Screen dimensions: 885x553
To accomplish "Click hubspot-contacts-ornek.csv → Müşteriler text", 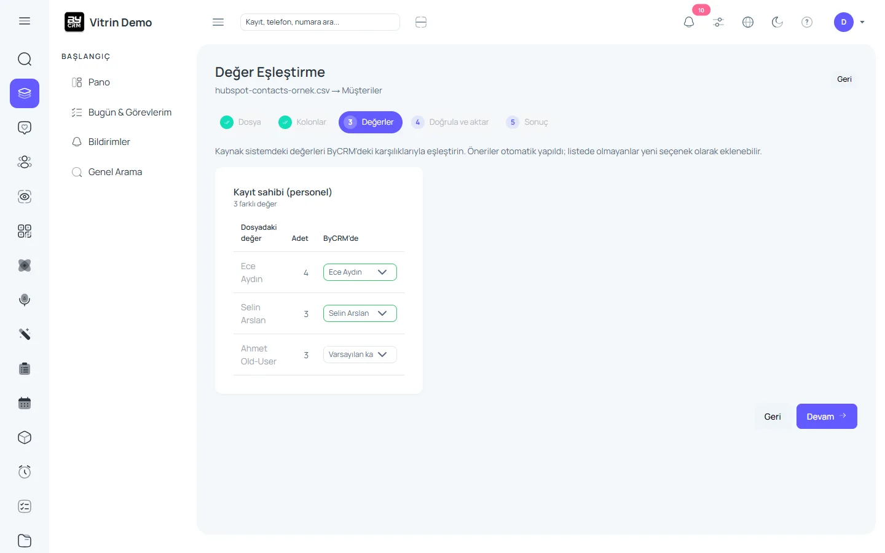I will [x=299, y=90].
